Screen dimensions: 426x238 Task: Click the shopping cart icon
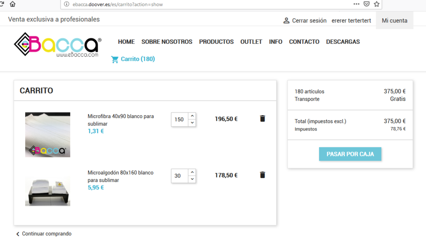[115, 59]
